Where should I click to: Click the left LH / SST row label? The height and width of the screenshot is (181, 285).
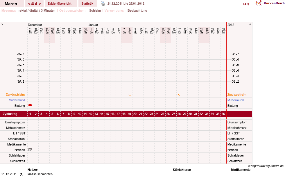coord(19,133)
